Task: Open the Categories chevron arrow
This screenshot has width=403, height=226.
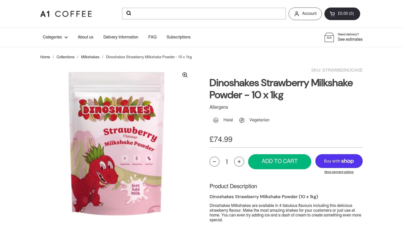Action: point(66,37)
